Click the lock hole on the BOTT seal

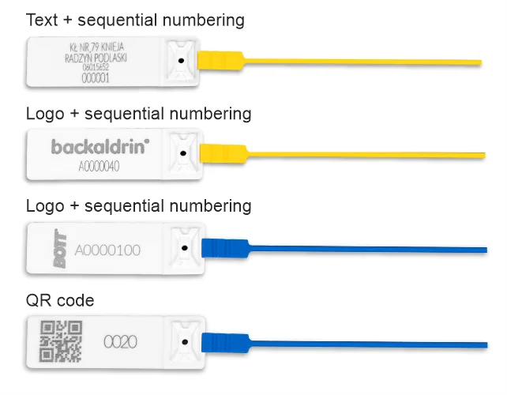[182, 248]
